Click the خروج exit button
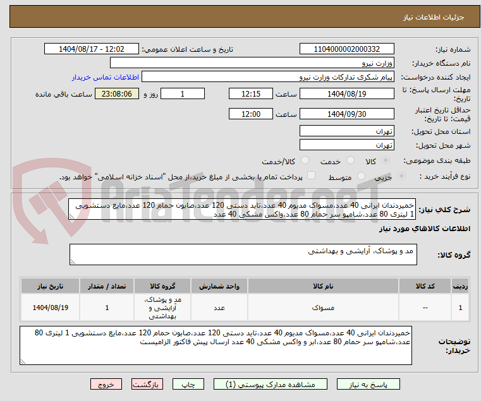Viewport: 481px width, 401px height. [x=106, y=384]
